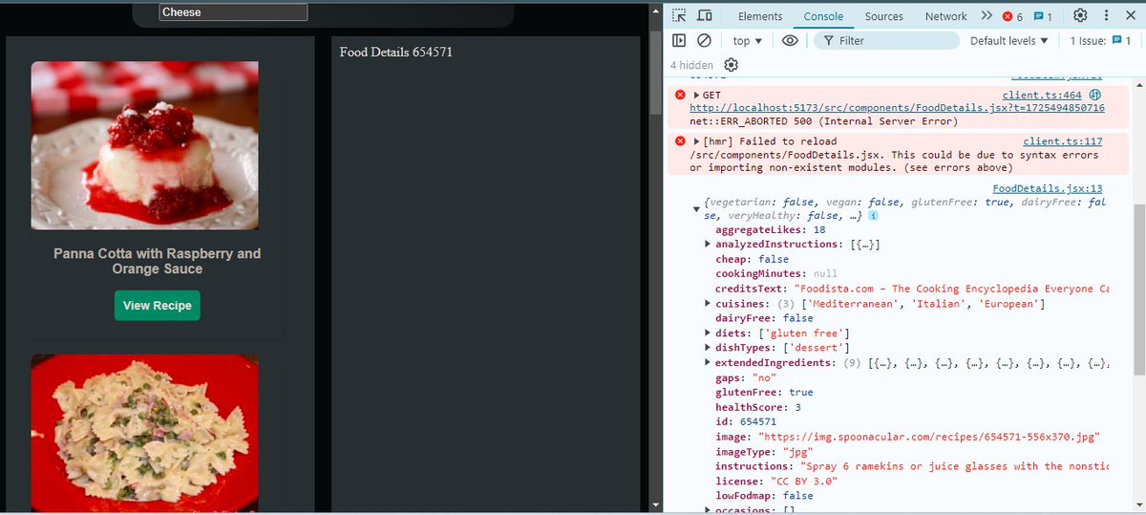Screen dimensions: 1146x515
Task: Toggle the device toolbar icon
Action: (x=705, y=16)
